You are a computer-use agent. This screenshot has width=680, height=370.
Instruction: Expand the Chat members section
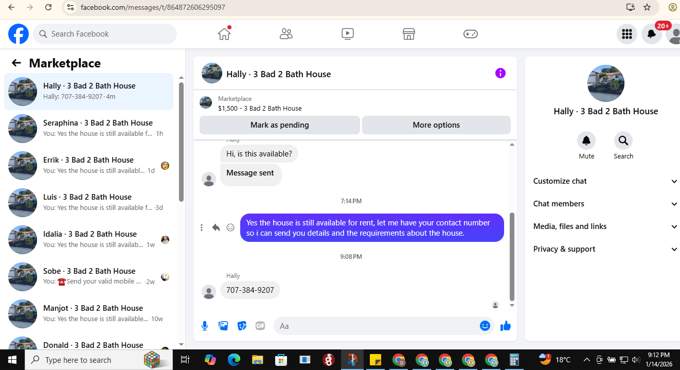tap(605, 204)
